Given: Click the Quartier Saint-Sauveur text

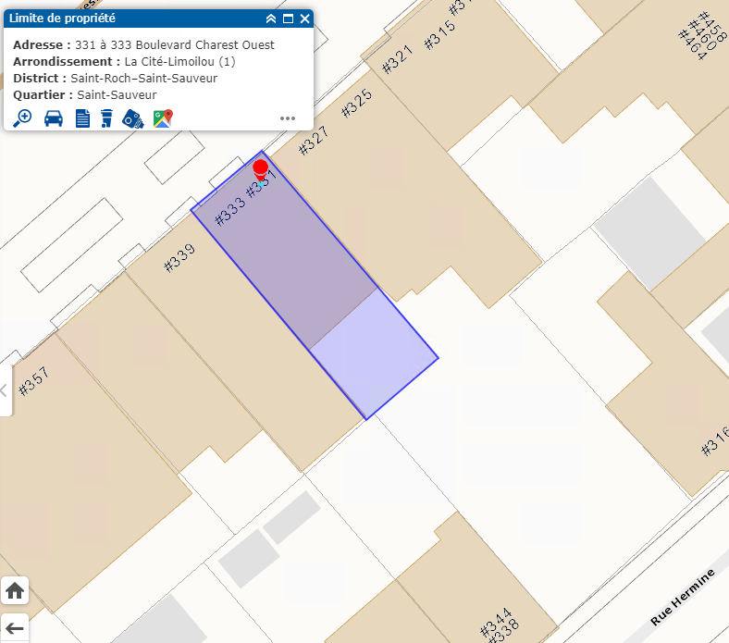Looking at the screenshot, I should (x=85, y=95).
